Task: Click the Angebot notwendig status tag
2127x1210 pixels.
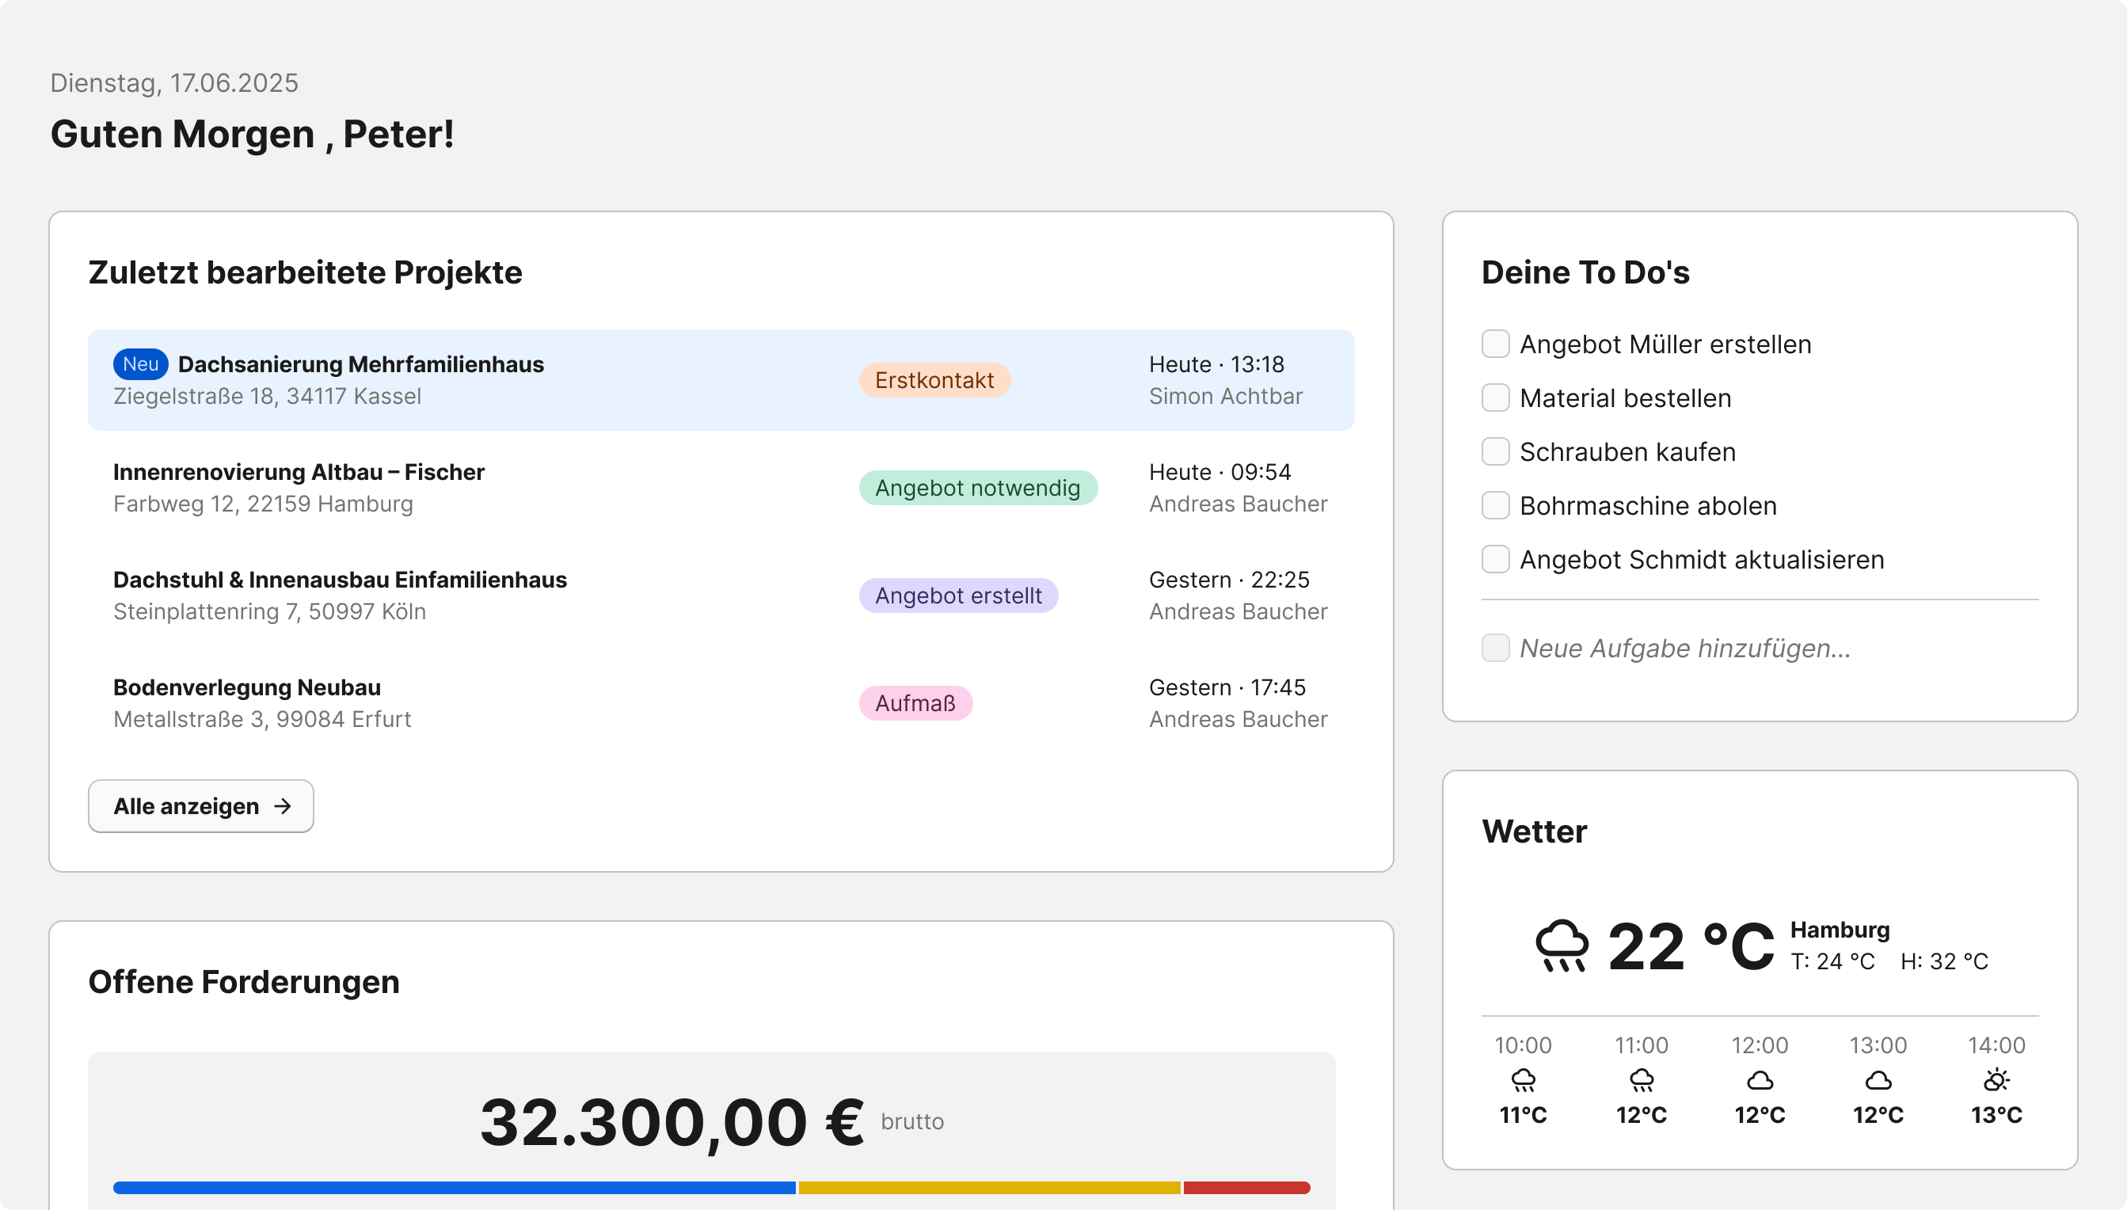Action: point(978,488)
